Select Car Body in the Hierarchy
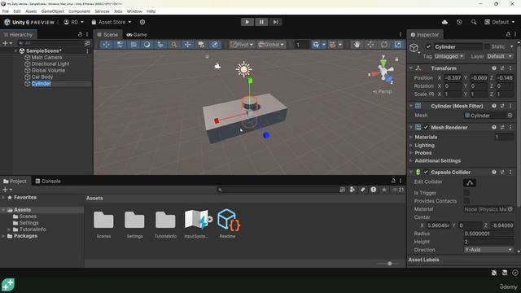This screenshot has height=293, width=521. tap(42, 77)
